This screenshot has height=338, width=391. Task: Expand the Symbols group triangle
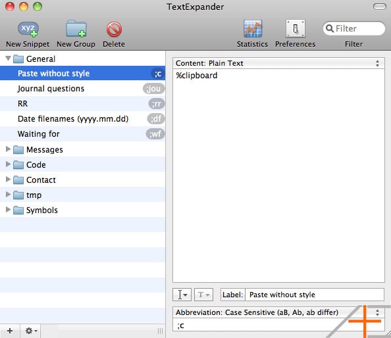click(x=8, y=210)
